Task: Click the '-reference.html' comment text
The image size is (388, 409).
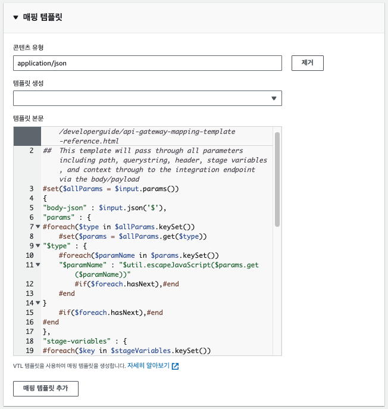Action: coord(89,141)
